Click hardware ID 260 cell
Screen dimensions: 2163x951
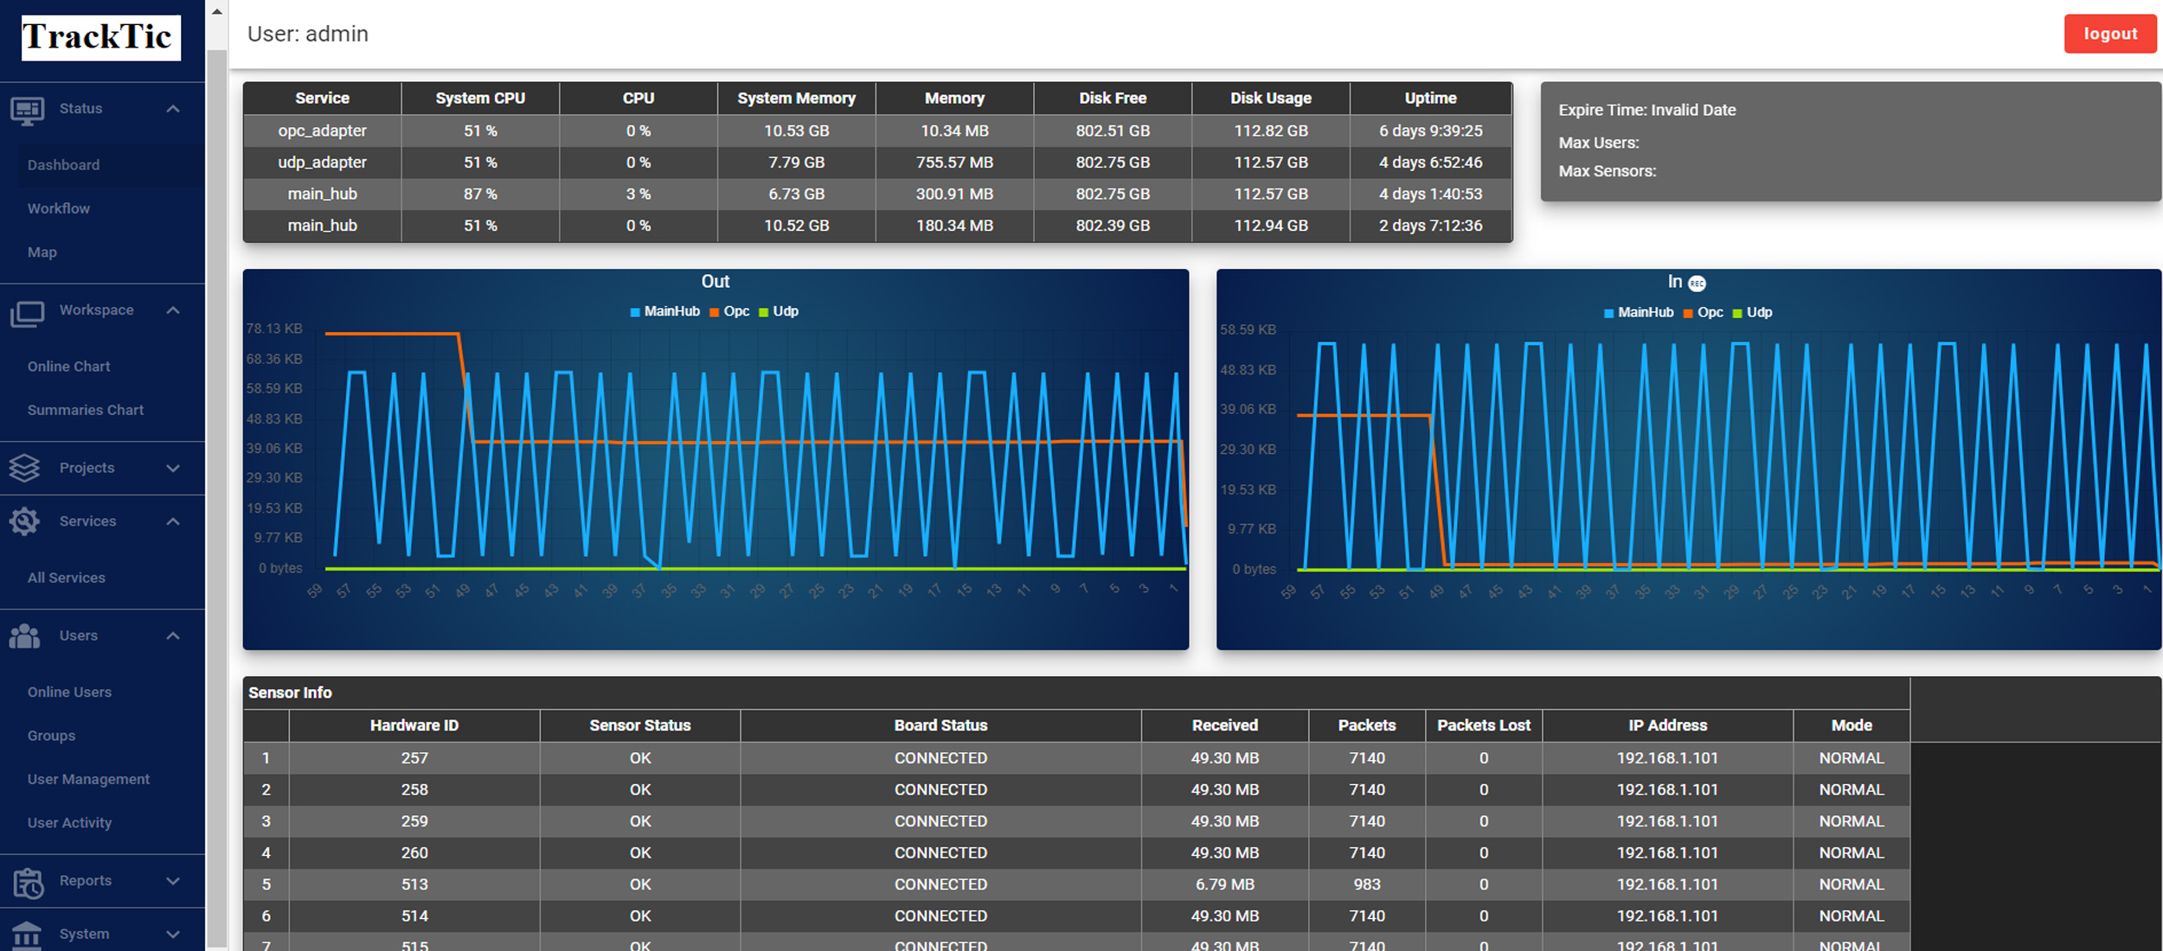point(414,852)
